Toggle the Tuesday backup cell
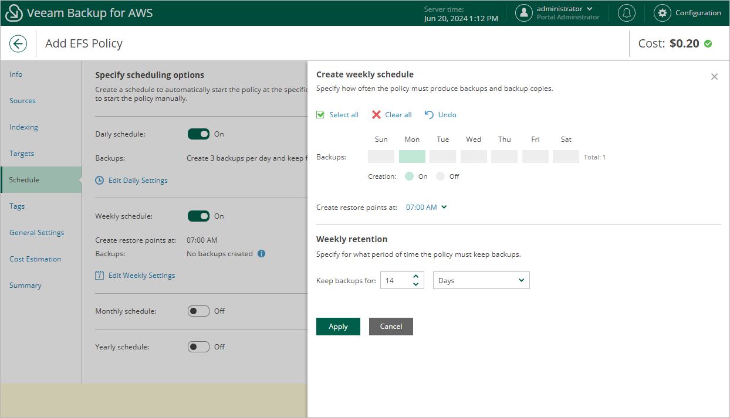 click(442, 157)
